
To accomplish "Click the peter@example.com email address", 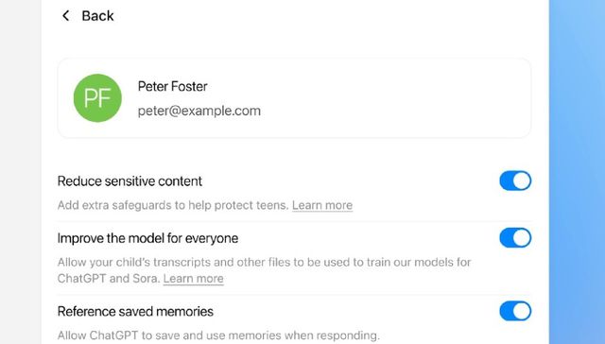I will click(199, 112).
